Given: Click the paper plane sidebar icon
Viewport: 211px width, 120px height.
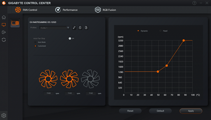Looking at the screenshot, I should (x=4, y=32).
